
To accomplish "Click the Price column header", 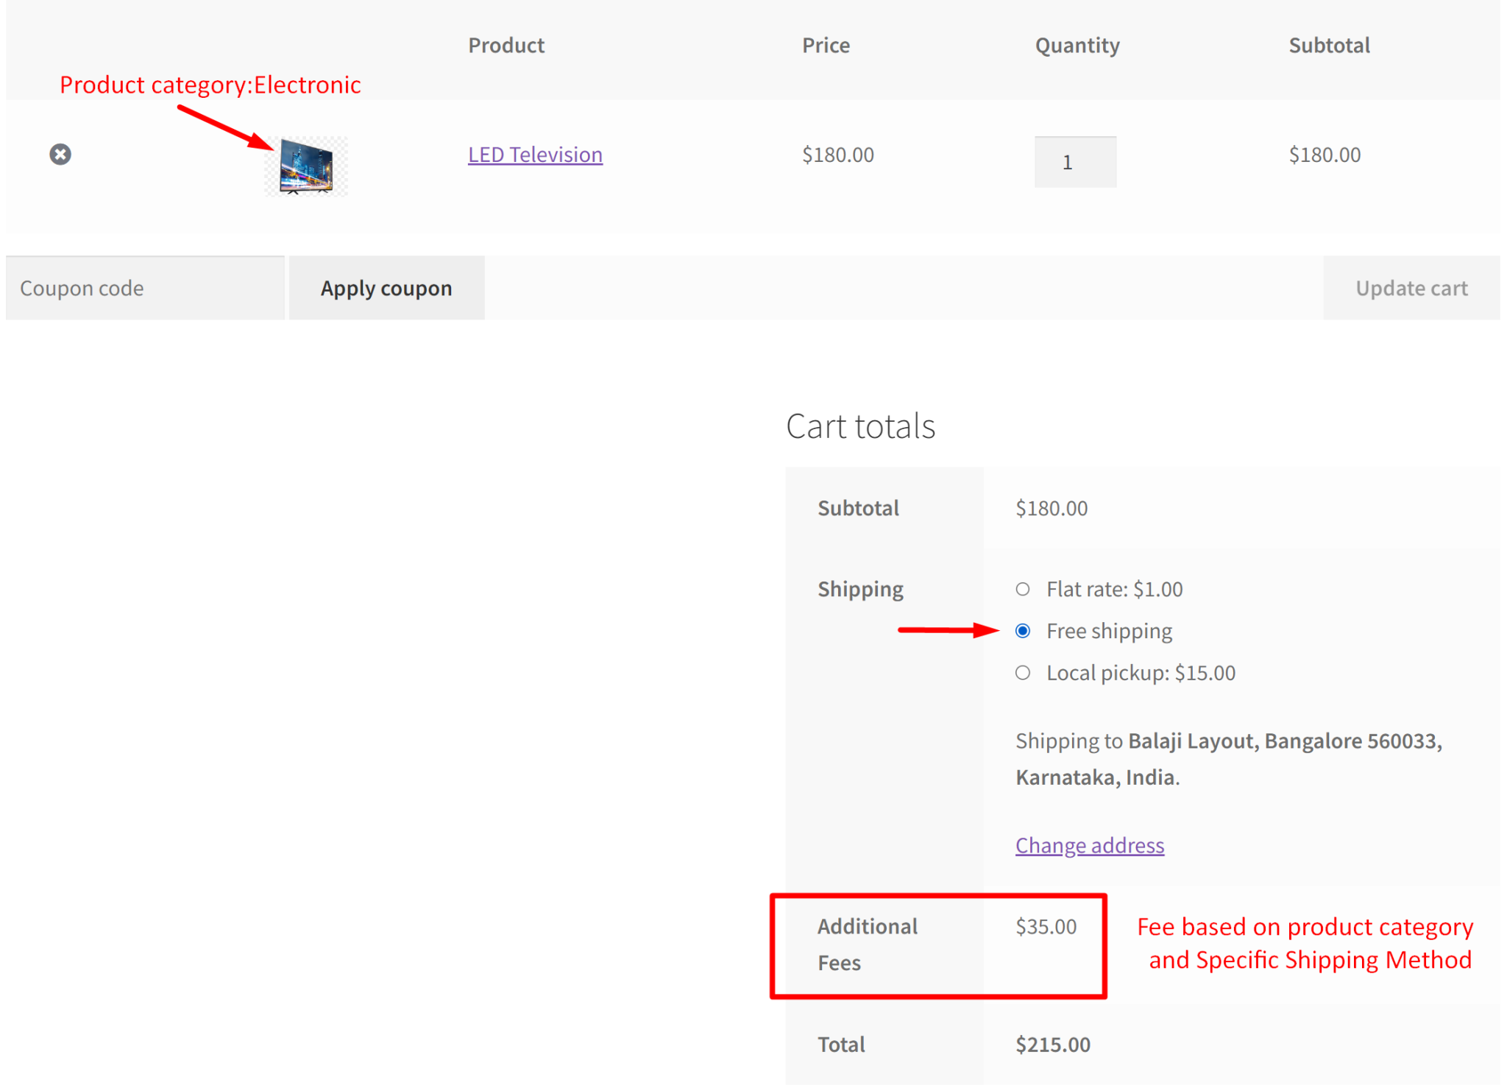I will 826,45.
